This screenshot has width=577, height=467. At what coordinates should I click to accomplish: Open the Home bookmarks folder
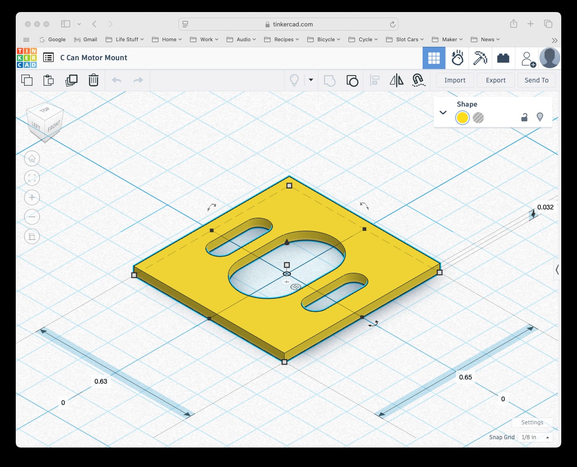tap(167, 39)
